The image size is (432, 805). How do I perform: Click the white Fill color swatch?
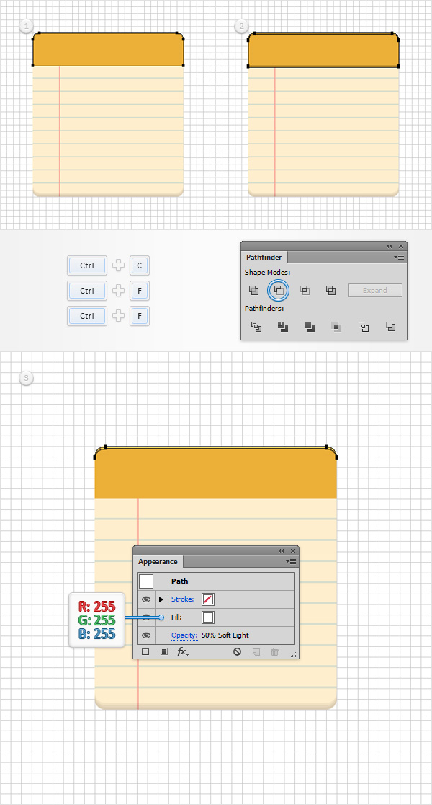coord(208,617)
